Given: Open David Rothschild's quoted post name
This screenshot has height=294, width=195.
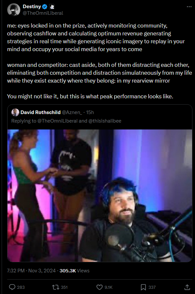Looking at the screenshot, I should coord(41,112).
